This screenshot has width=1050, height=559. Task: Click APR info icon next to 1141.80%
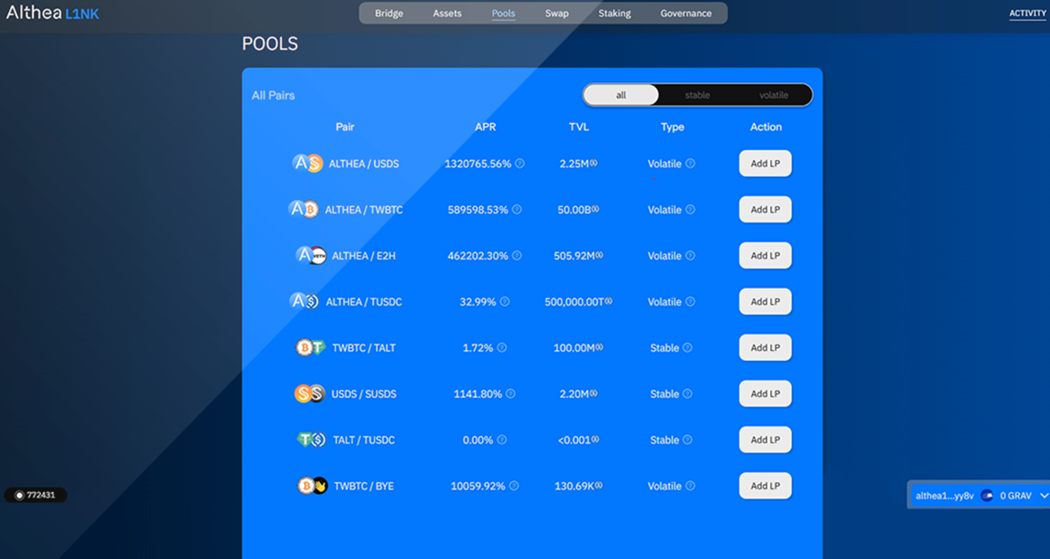[x=511, y=394]
